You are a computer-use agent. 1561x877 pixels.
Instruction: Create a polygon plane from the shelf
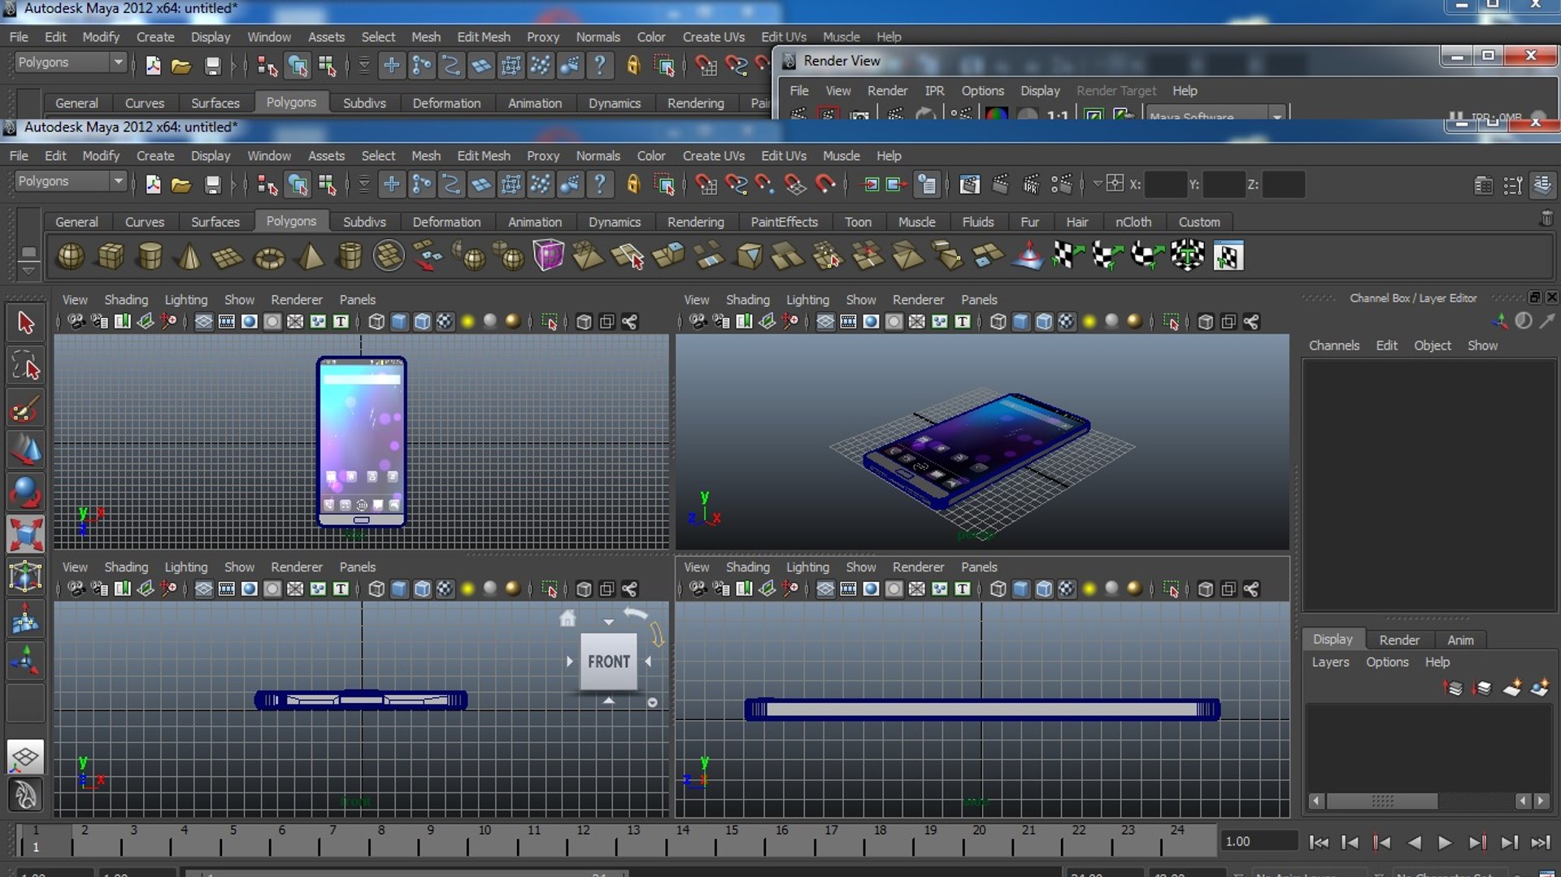click(x=228, y=257)
